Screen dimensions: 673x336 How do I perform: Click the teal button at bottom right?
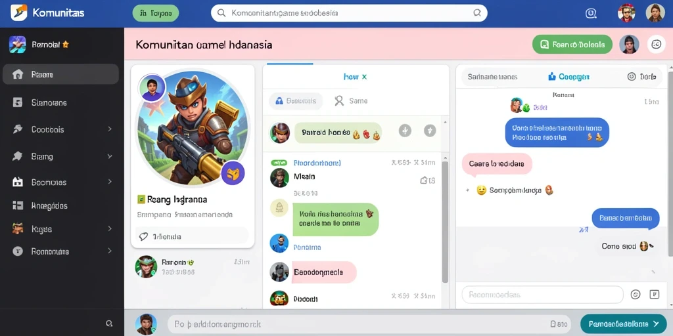coord(623,324)
